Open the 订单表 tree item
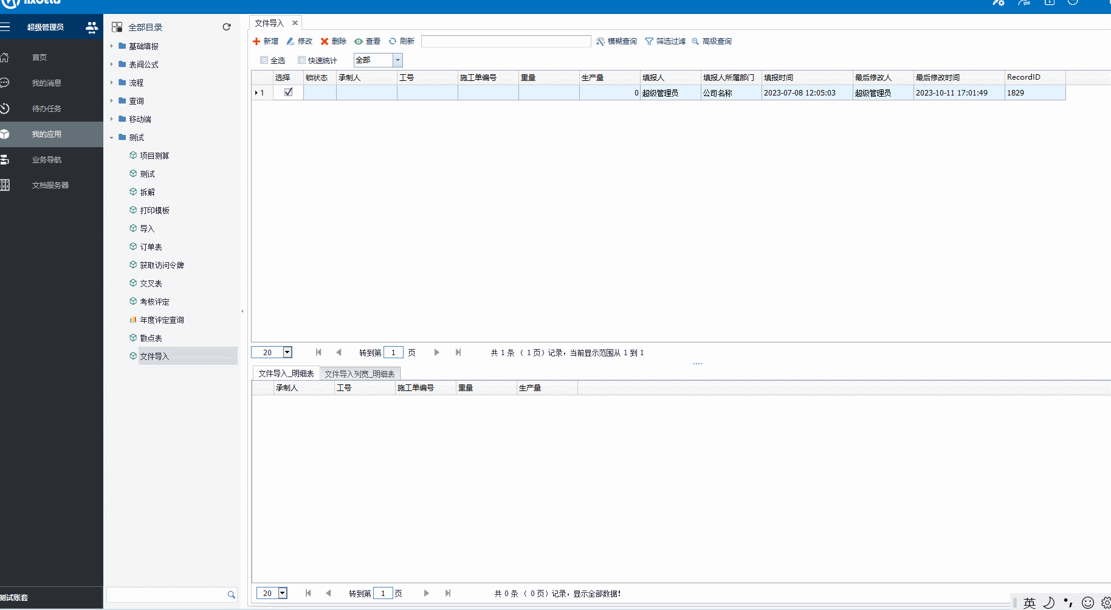The height and width of the screenshot is (610, 1111). pyautogui.click(x=151, y=247)
